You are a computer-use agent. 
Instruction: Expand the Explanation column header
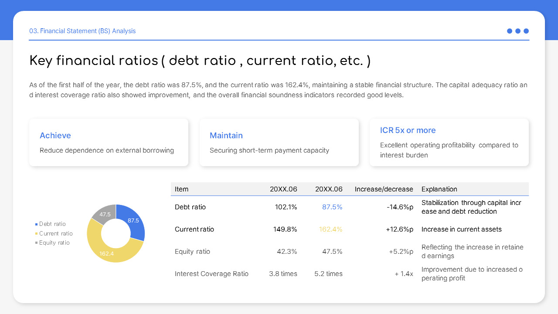[439, 189]
